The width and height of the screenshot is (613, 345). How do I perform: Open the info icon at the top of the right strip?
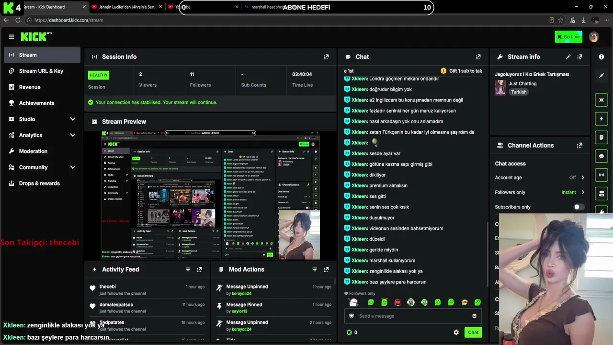[x=602, y=57]
